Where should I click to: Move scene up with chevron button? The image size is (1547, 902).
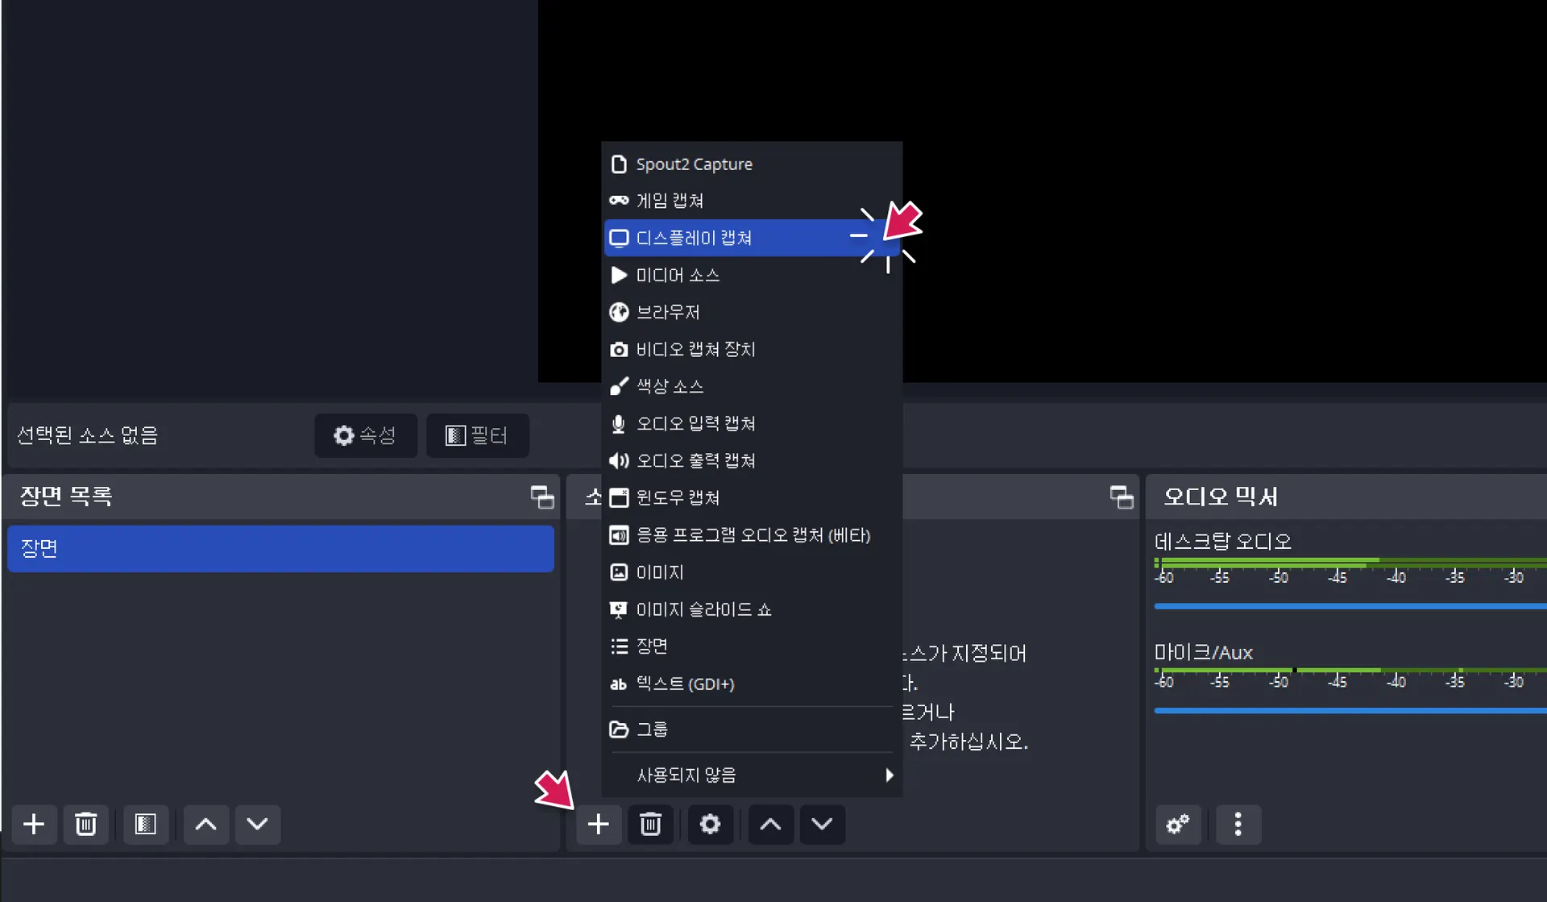tap(205, 824)
